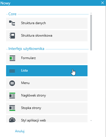Choose Styl aplikacji web label
This screenshot has width=106, height=137.
click(33, 120)
